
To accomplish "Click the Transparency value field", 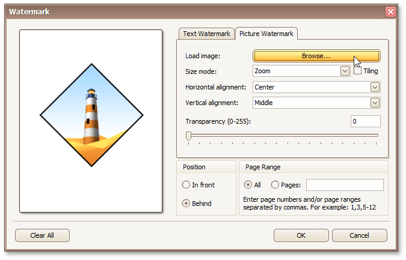I will (x=365, y=121).
